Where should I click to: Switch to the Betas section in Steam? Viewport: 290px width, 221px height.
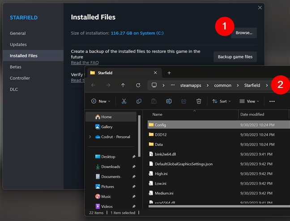coord(16,67)
